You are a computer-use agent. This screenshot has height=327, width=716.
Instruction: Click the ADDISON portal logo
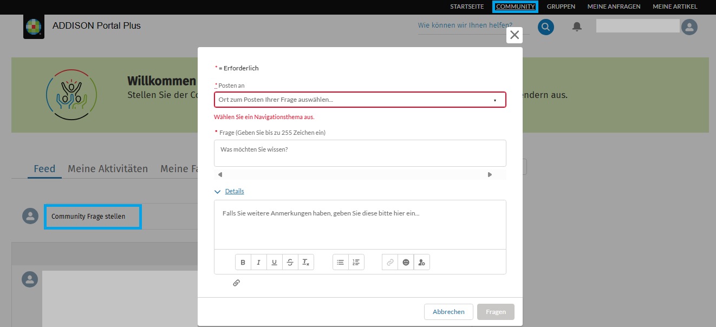tap(34, 27)
